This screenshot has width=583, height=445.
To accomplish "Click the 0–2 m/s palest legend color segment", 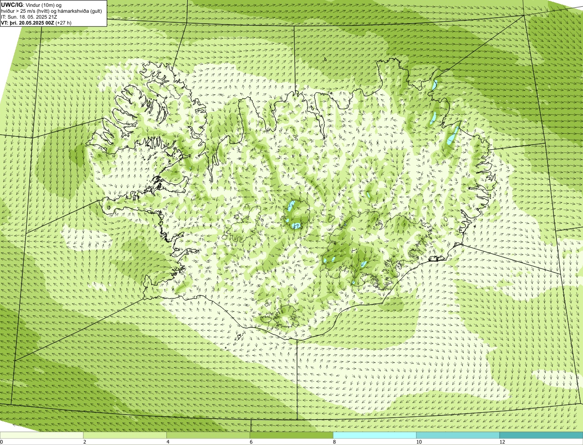I will [x=41, y=435].
